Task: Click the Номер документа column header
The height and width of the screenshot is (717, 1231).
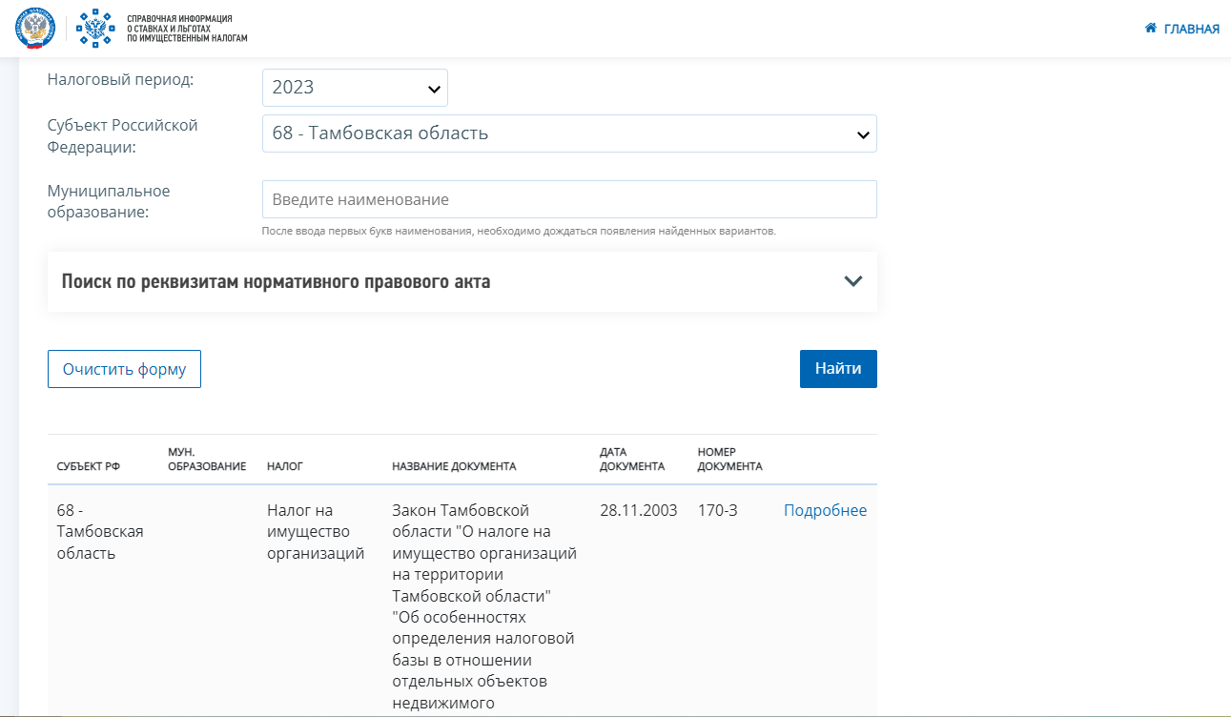Action: (x=729, y=459)
